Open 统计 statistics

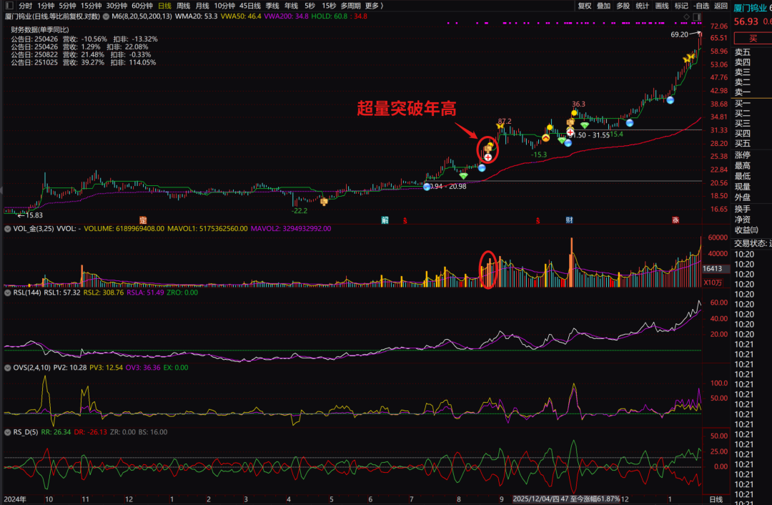pos(643,6)
